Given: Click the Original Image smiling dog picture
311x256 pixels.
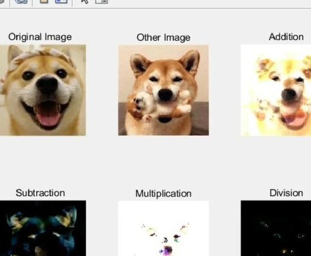Looking at the screenshot, I should point(43,90).
